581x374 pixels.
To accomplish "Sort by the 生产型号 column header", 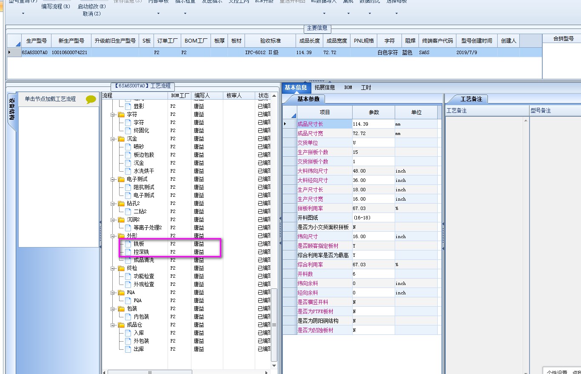I will (x=36, y=41).
